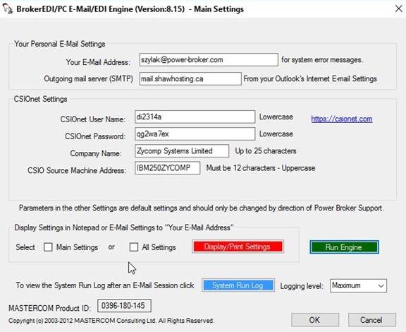This screenshot has height=332, width=406.
Task: Click the dropdown arrow beside Maximum
Action: 381,286
